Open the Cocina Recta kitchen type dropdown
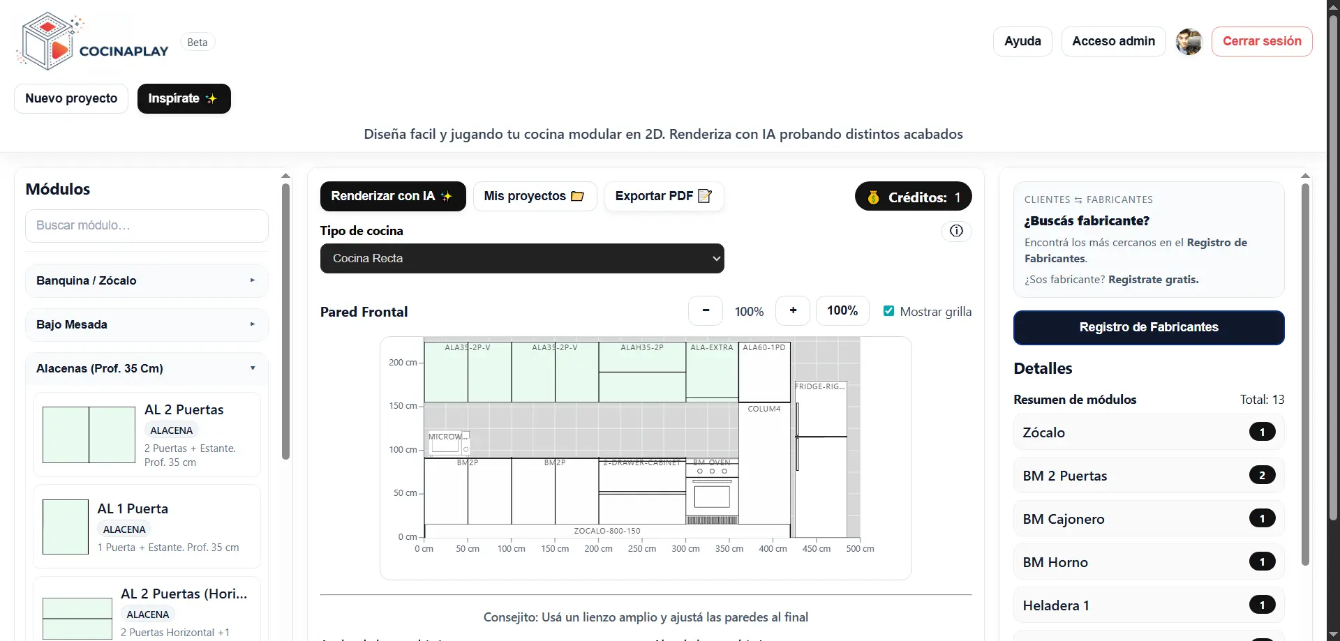This screenshot has height=641, width=1340. coord(522,258)
